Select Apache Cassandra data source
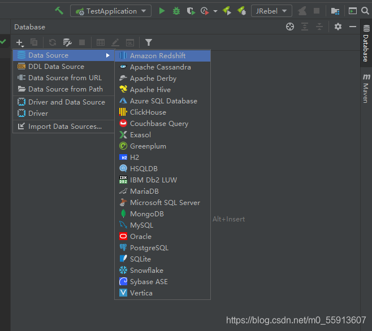 click(x=162, y=67)
